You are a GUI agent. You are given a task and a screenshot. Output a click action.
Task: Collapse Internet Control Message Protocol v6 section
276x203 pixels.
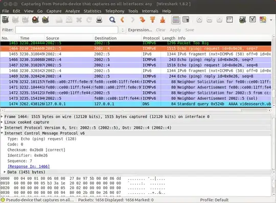2,133
